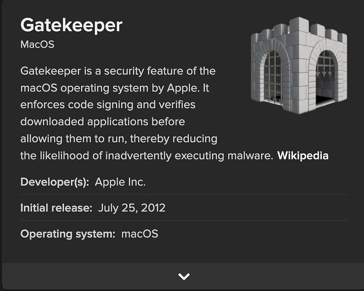Open the "Apple Inc." developer value
The width and height of the screenshot is (364, 291).
(120, 182)
